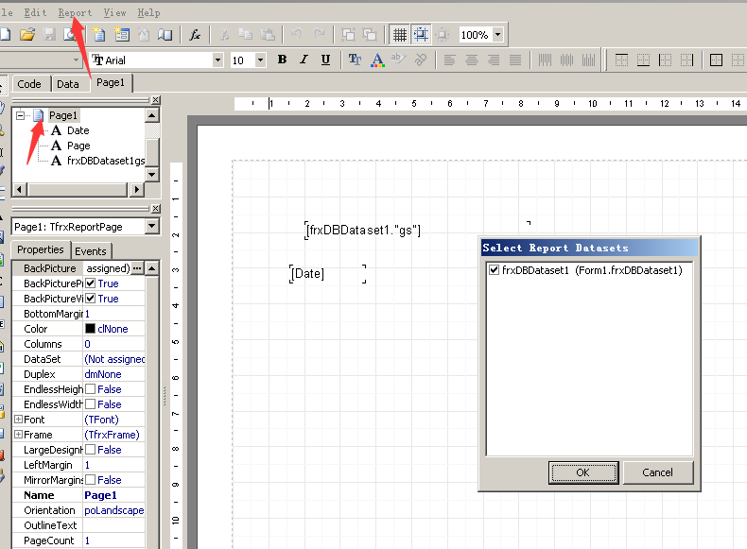Viewport: 747px width, 549px height.
Task: Toggle the MirrorMargins False checkbox
Action: pos(91,480)
